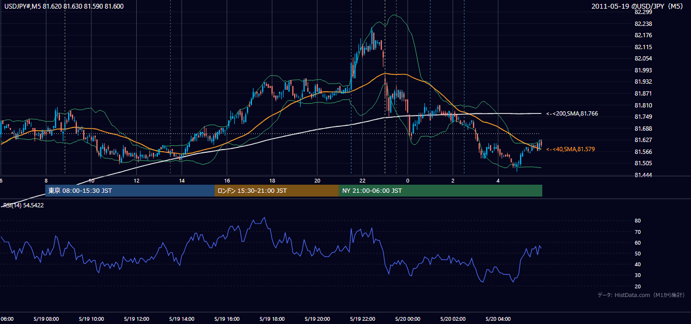691x324 pixels.
Task: Click the データ: HistData.com source note
Action: click(641, 295)
